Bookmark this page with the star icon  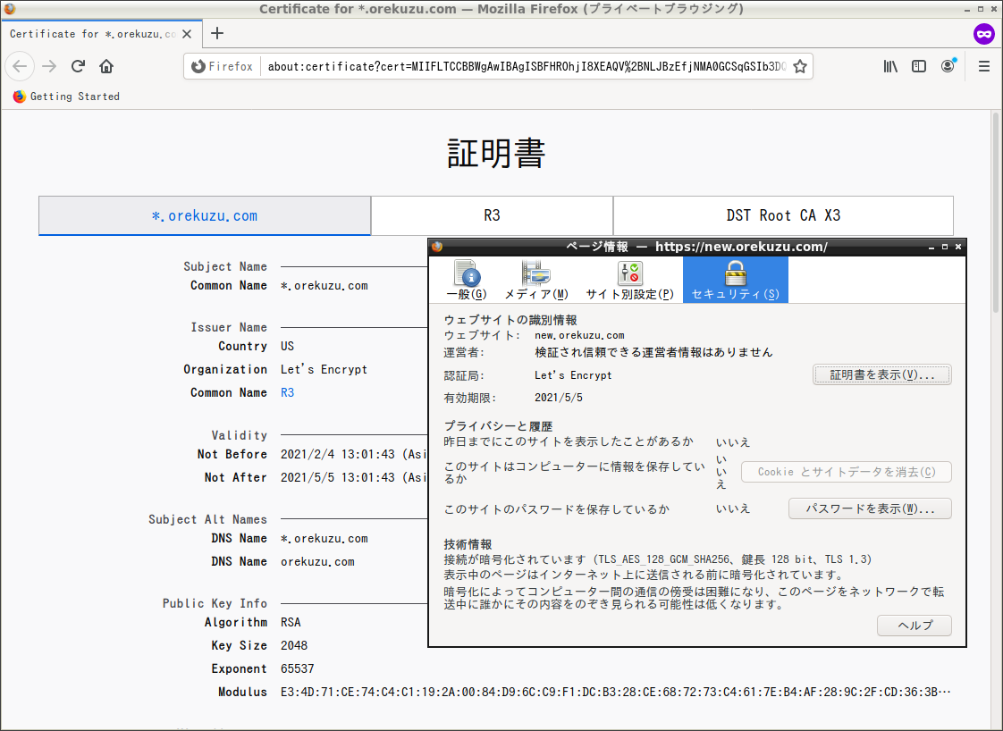[799, 66]
